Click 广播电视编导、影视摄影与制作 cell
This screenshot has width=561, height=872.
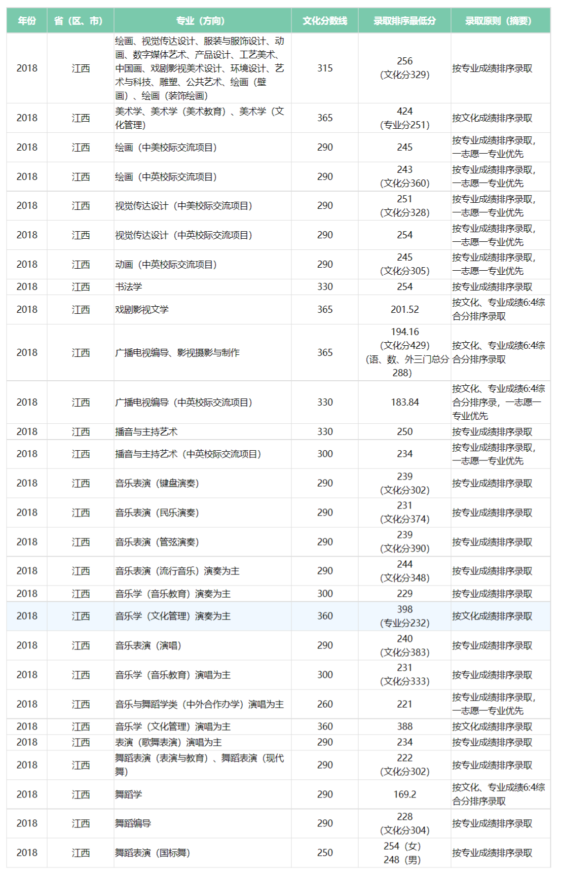click(203, 352)
